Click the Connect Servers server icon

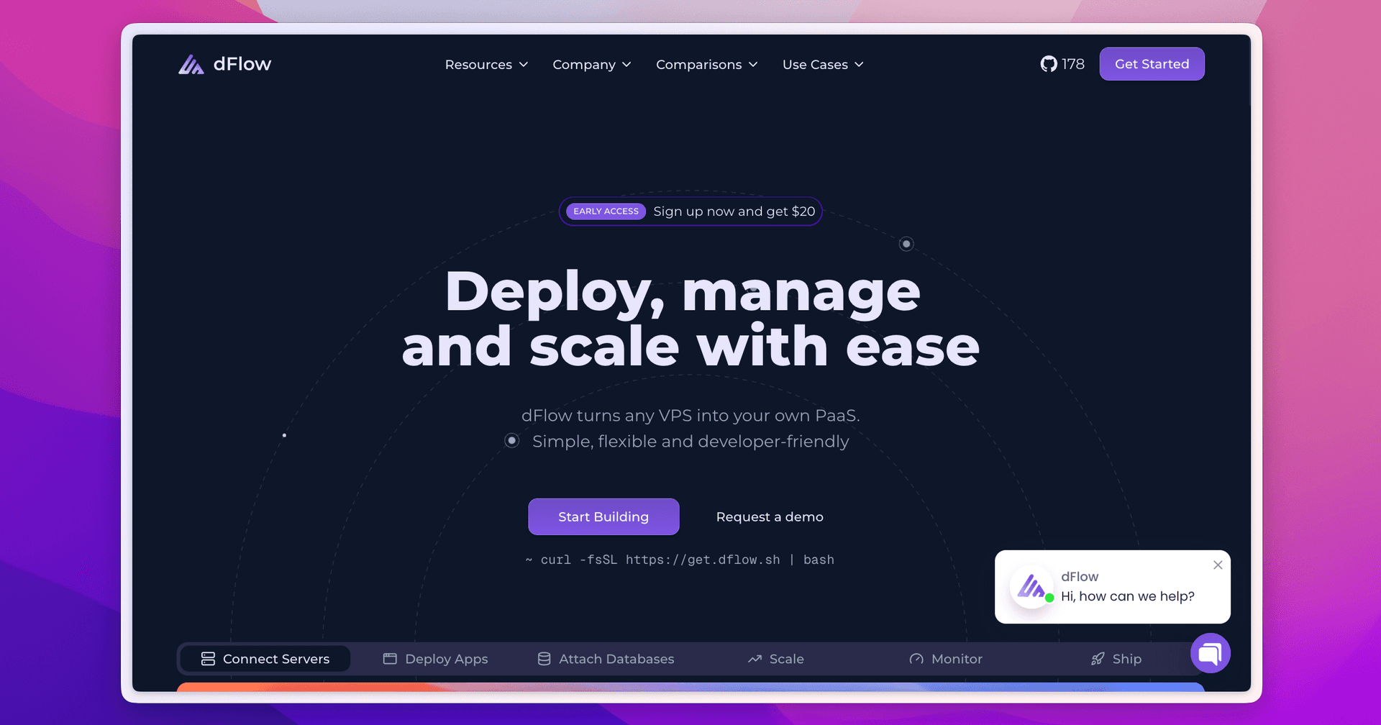pos(207,658)
